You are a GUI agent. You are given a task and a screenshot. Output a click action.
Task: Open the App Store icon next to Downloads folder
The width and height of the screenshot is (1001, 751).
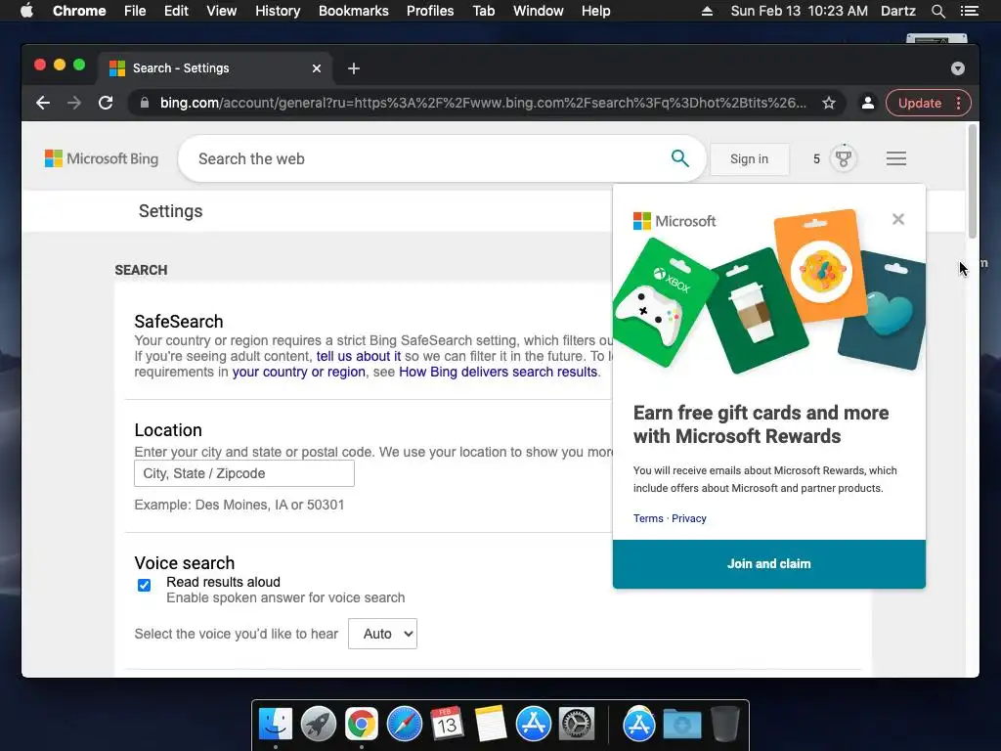pyautogui.click(x=639, y=725)
